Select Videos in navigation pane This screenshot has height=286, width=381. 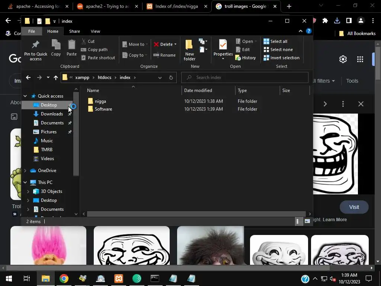[47, 159]
